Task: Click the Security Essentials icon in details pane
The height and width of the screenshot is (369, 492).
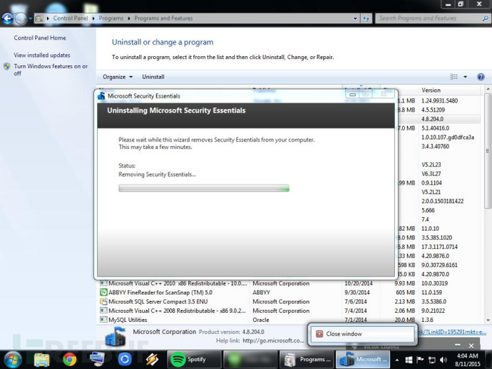Action: [115, 337]
